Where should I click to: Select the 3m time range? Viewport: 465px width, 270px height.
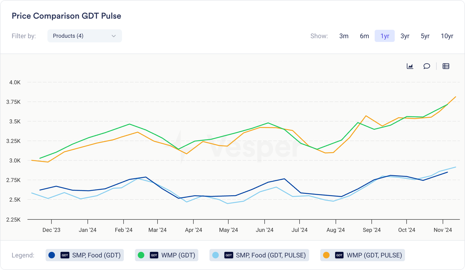click(344, 36)
